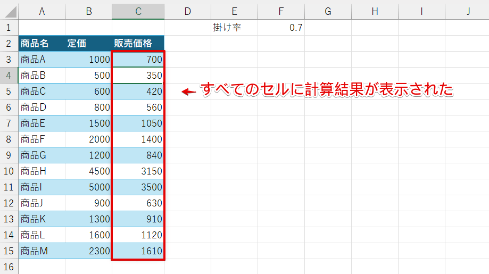The image size is (489, 274).
Task: Click the 定価 header cell
Action: pyautogui.click(x=88, y=43)
